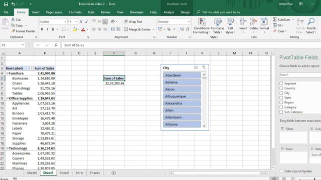Click the Fill Color bucket icon
This screenshot has height=180, width=321.
coord(75,29)
